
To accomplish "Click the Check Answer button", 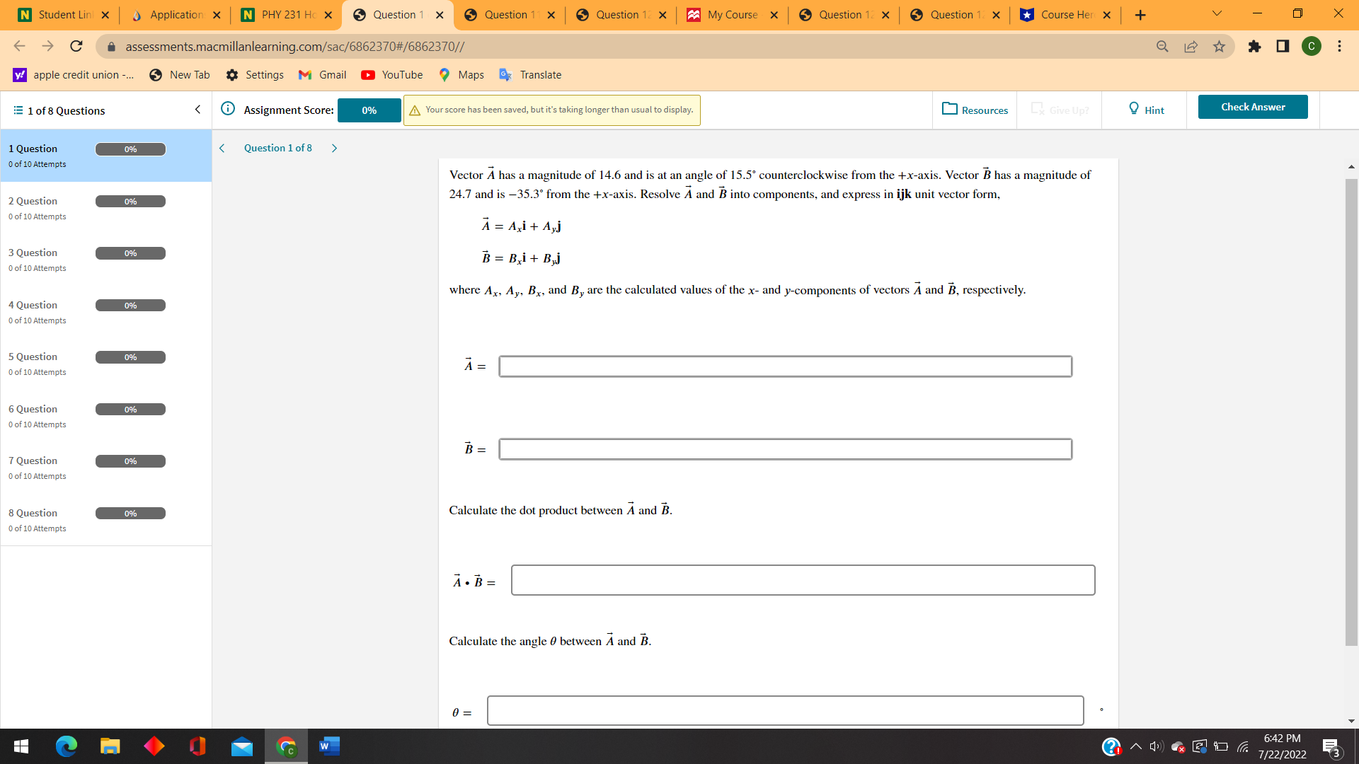I will 1252,107.
